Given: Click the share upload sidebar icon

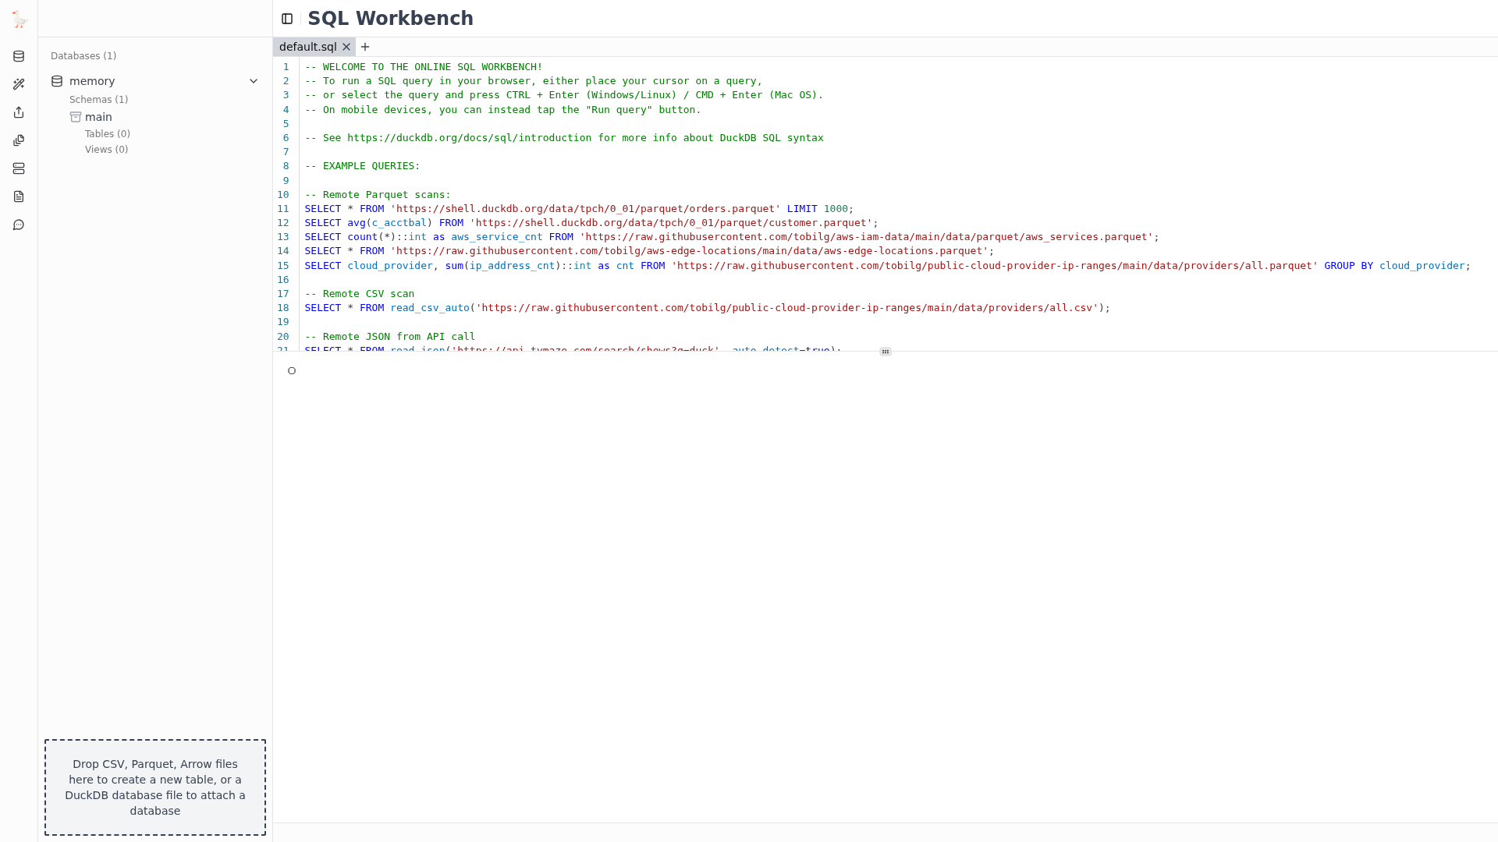Looking at the screenshot, I should tap(19, 112).
